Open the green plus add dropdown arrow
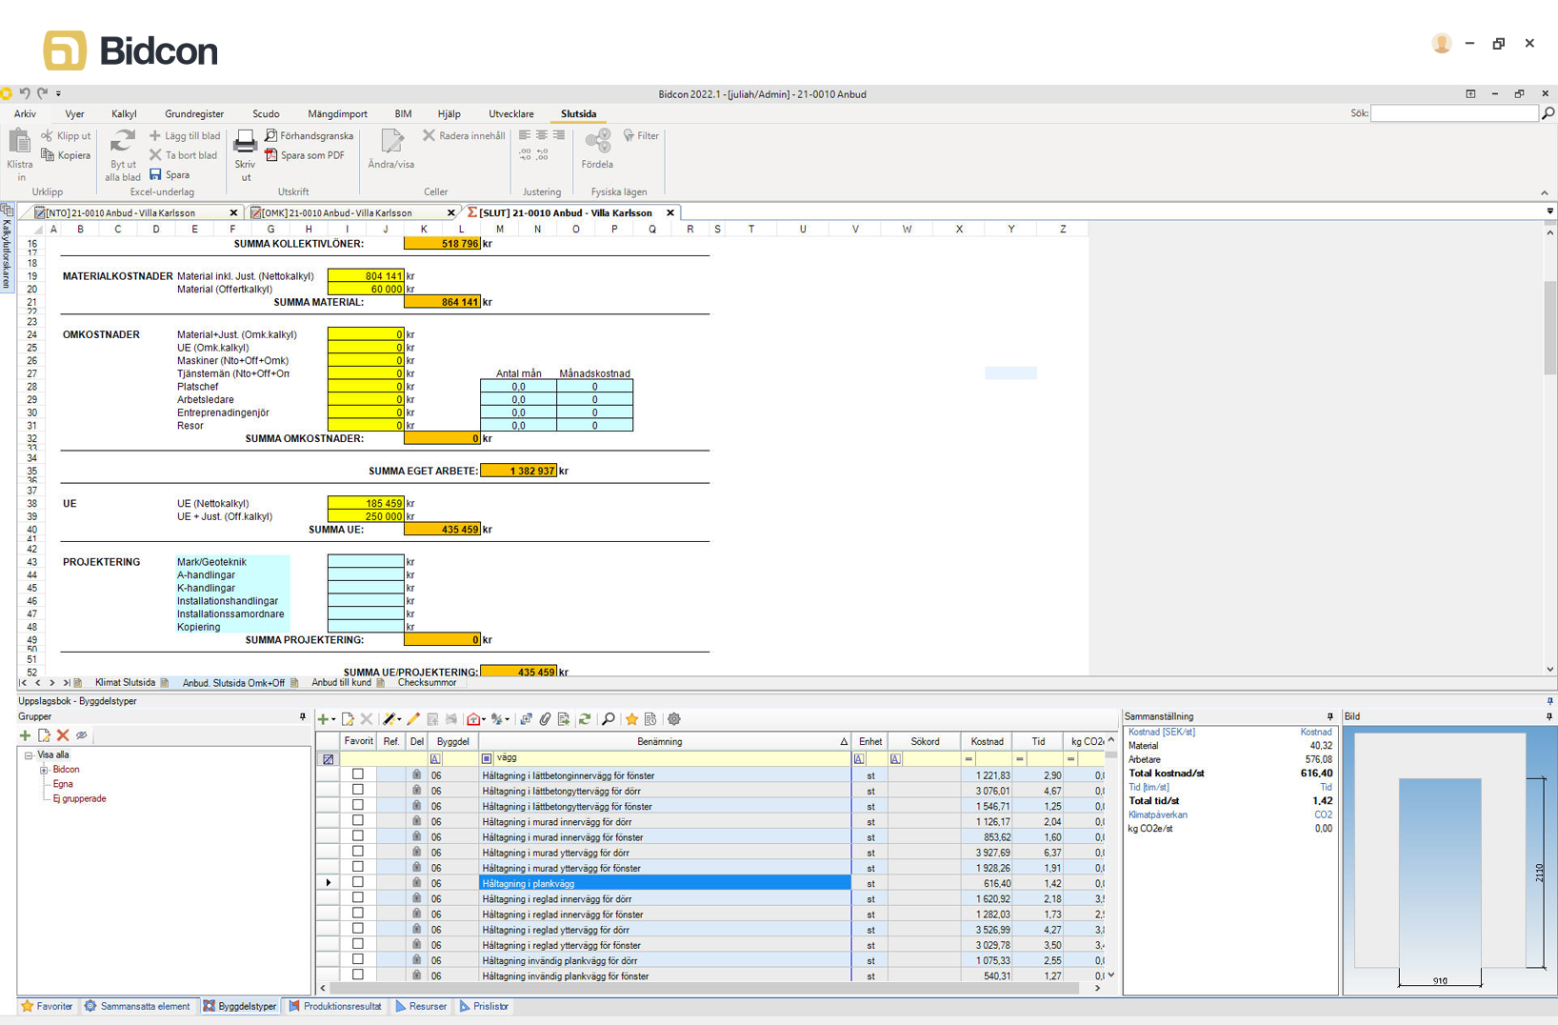This screenshot has width=1558, height=1025. pos(333,720)
